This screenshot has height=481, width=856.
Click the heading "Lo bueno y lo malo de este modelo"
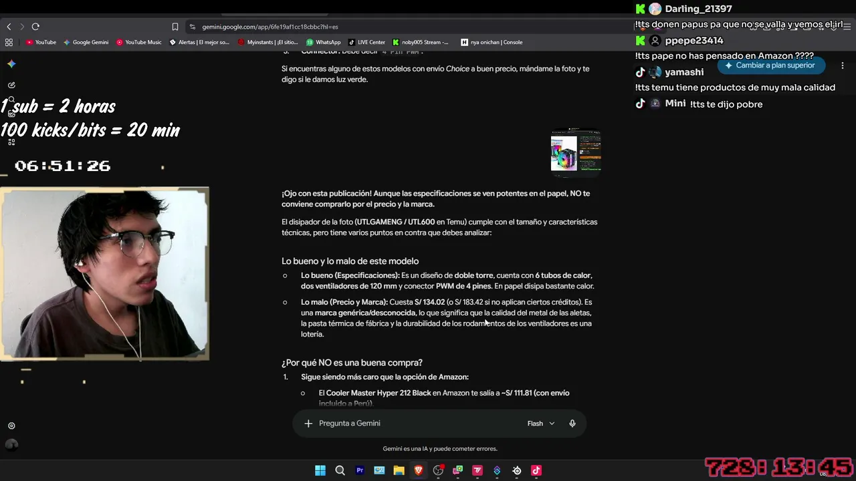[x=350, y=261]
